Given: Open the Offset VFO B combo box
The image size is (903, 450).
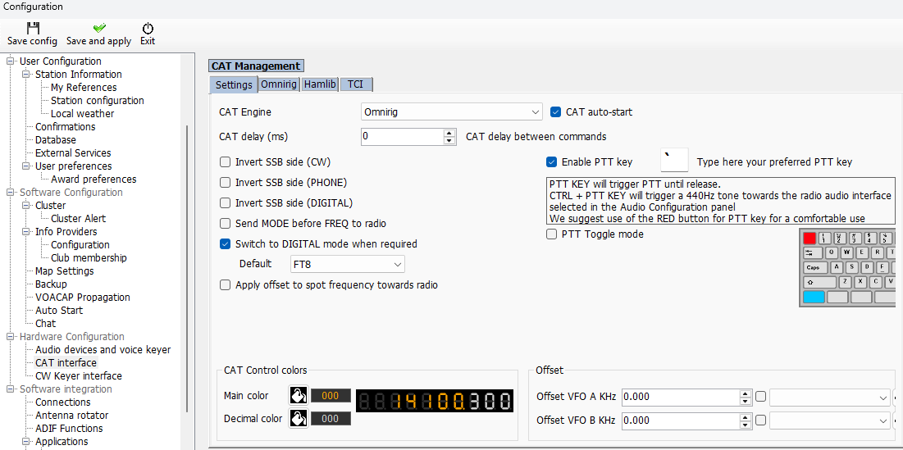Looking at the screenshot, I should click(x=830, y=421).
